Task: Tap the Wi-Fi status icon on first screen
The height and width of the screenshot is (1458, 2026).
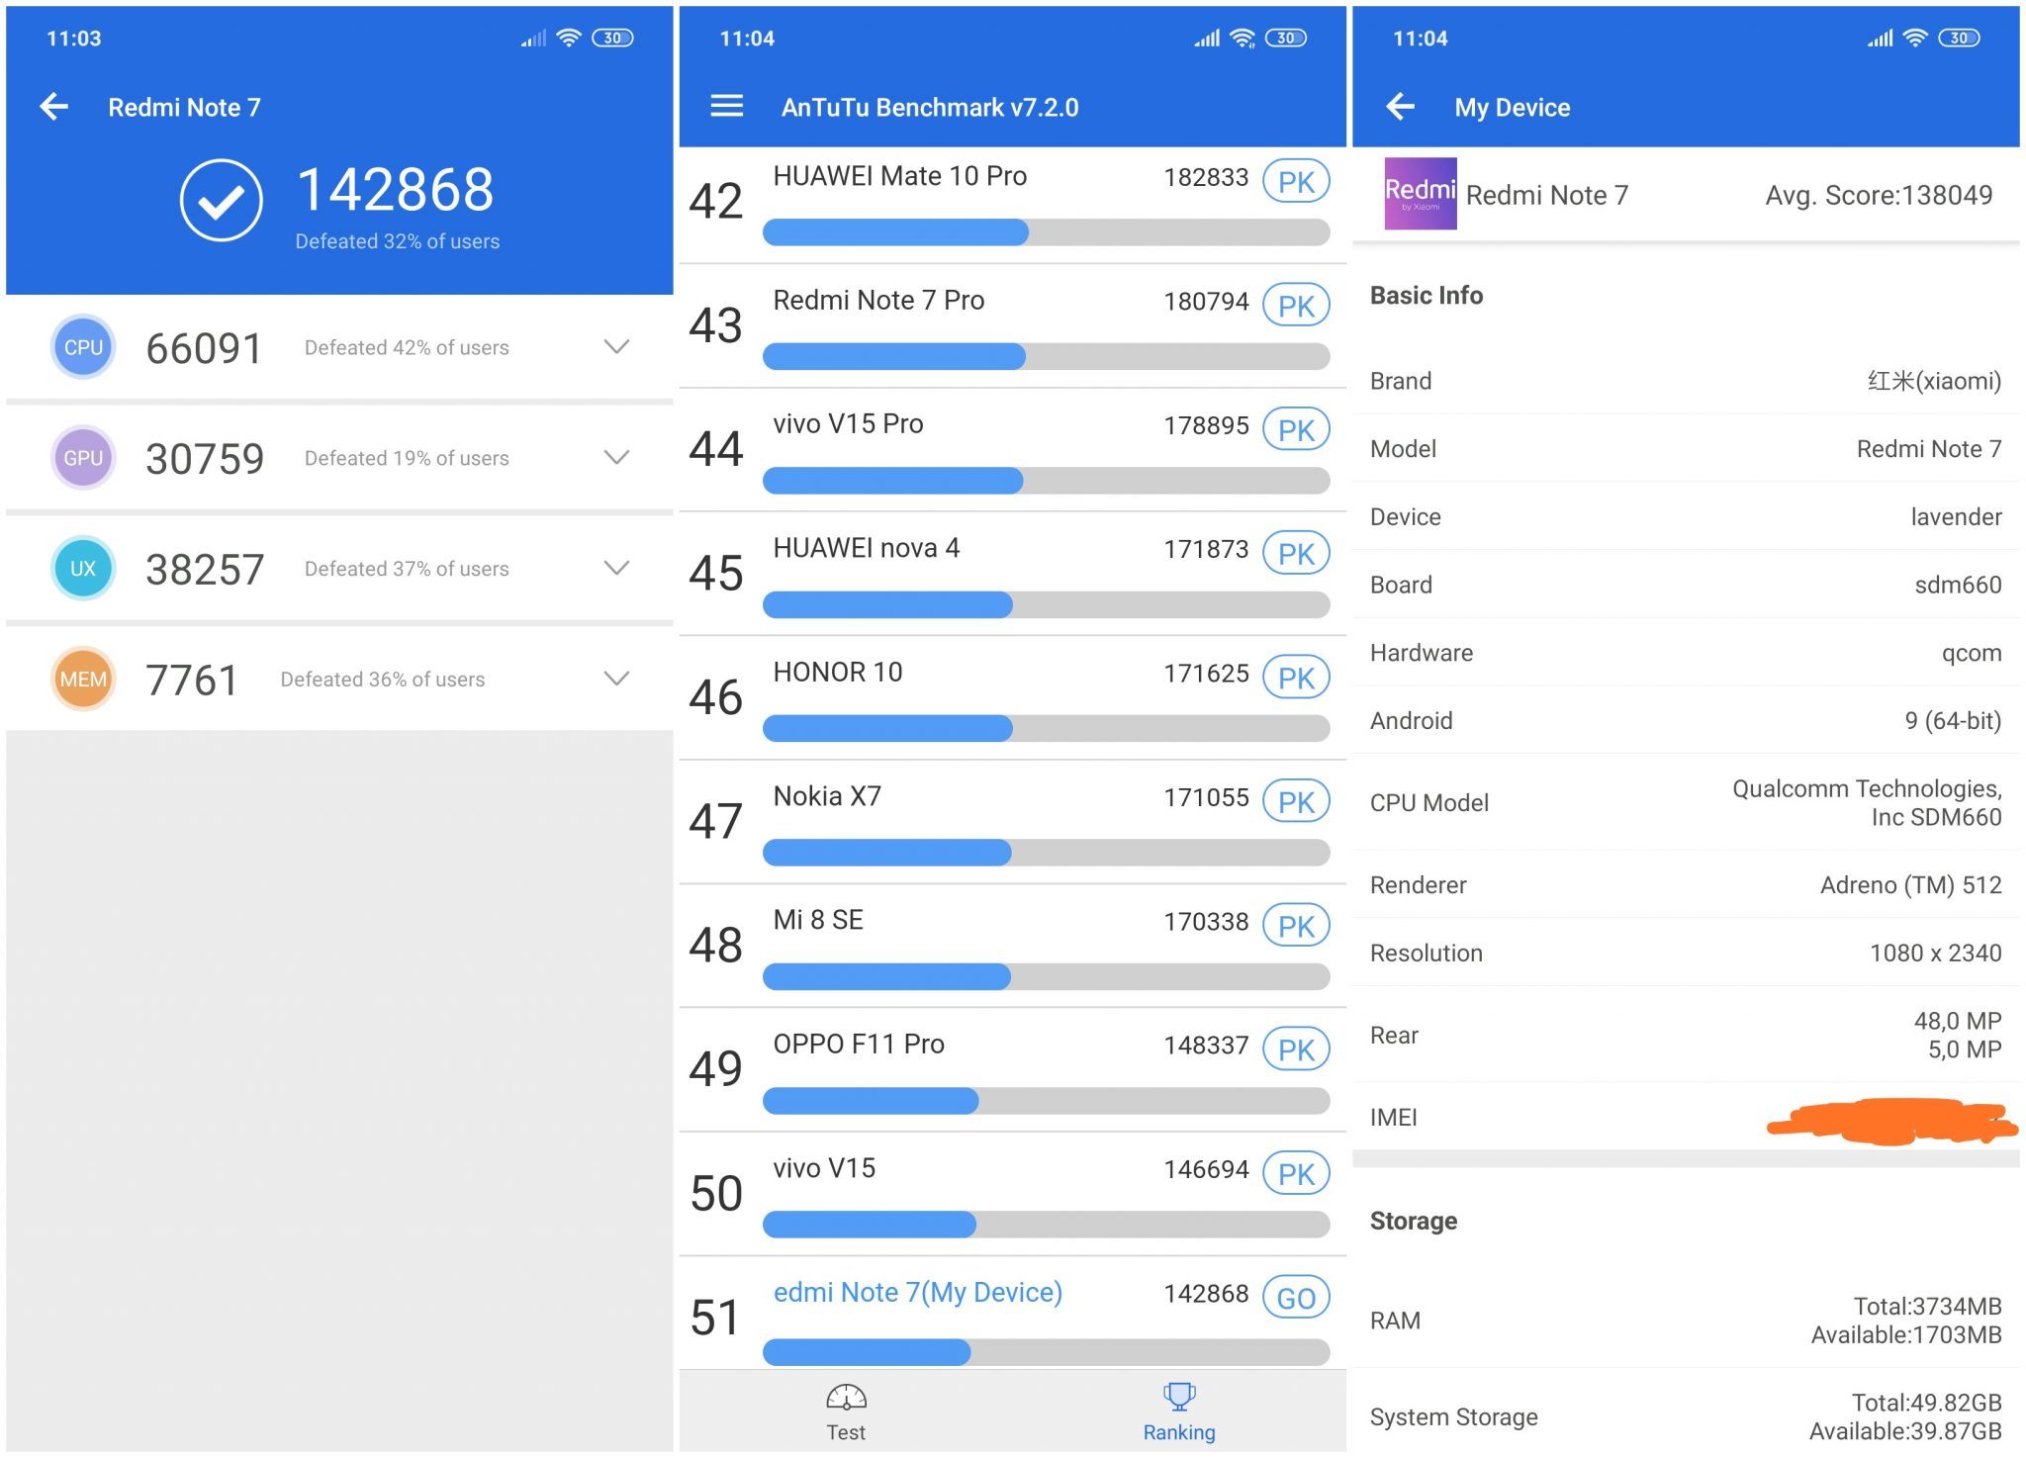Action: [x=568, y=38]
